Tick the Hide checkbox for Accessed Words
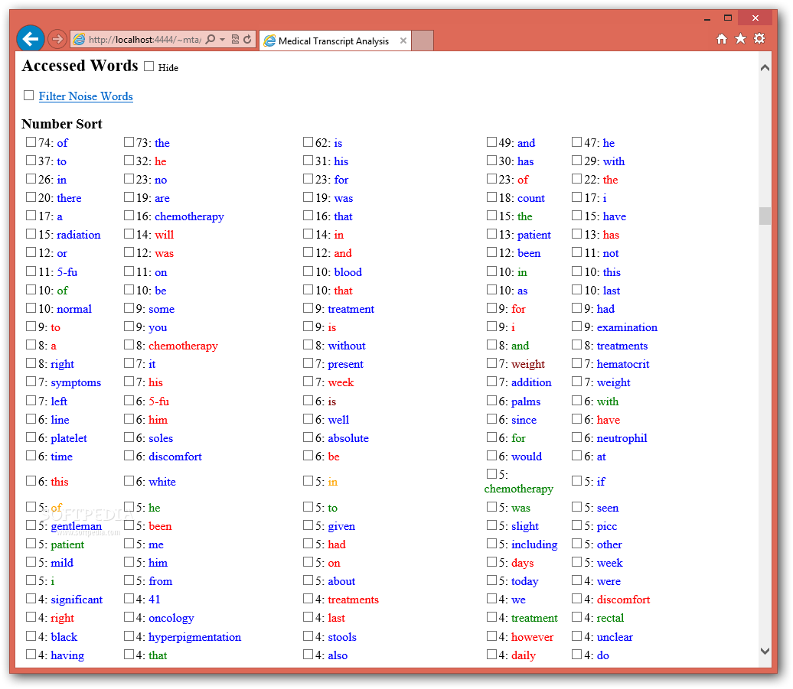793x689 pixels. (148, 67)
